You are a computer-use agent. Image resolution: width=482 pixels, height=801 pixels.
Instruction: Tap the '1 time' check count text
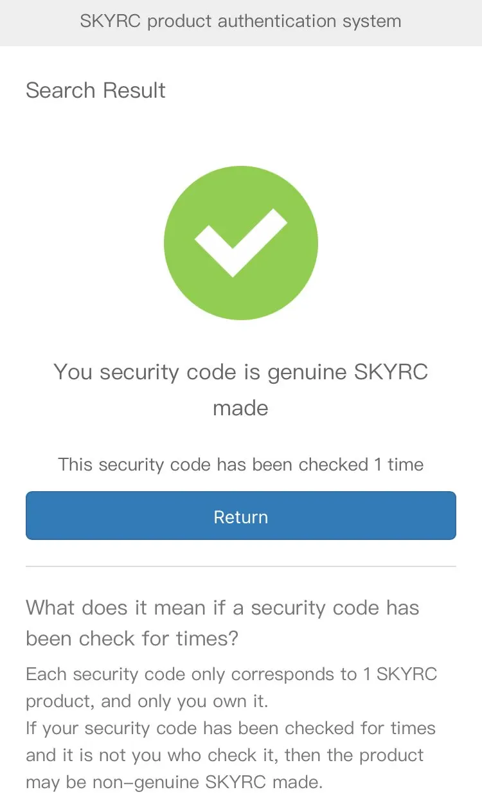399,464
